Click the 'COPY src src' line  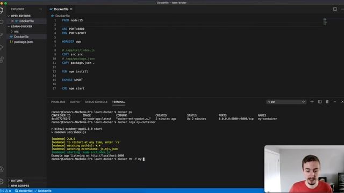pyautogui.click(x=73, y=54)
